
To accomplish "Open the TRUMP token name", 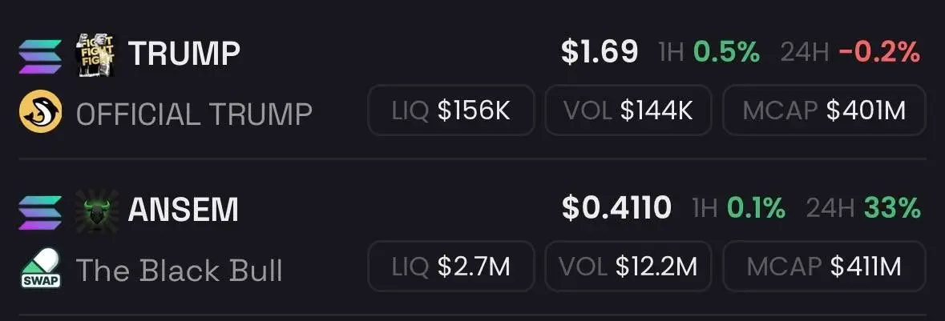I will [x=184, y=54].
